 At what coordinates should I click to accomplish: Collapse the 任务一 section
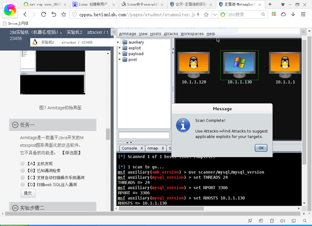(15, 125)
